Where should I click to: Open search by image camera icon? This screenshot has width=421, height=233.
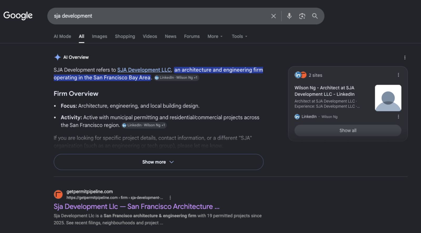point(302,16)
